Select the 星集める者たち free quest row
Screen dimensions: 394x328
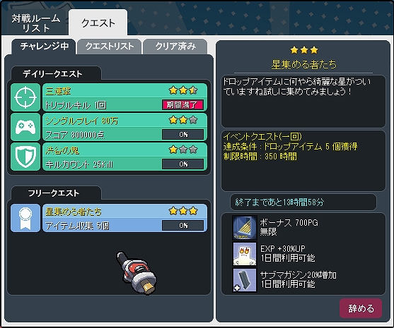(109, 218)
